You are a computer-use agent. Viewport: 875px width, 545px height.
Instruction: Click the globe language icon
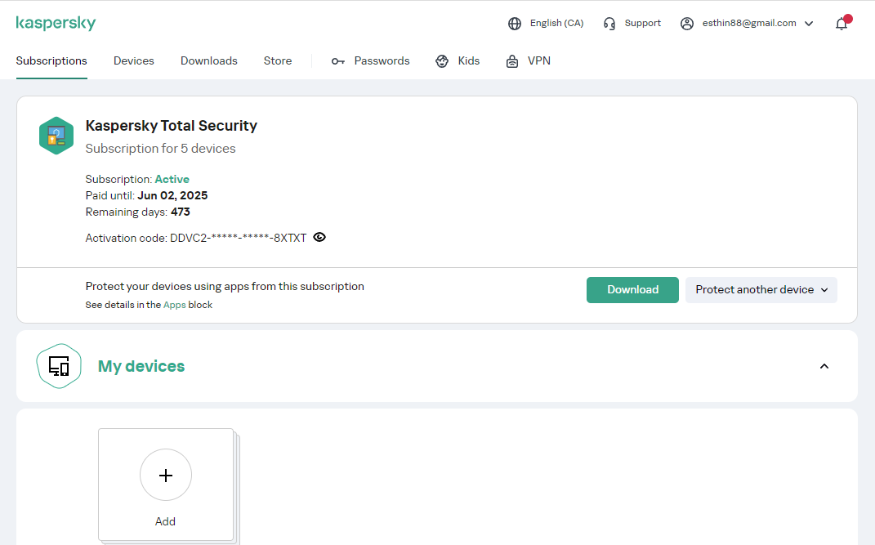(x=515, y=24)
